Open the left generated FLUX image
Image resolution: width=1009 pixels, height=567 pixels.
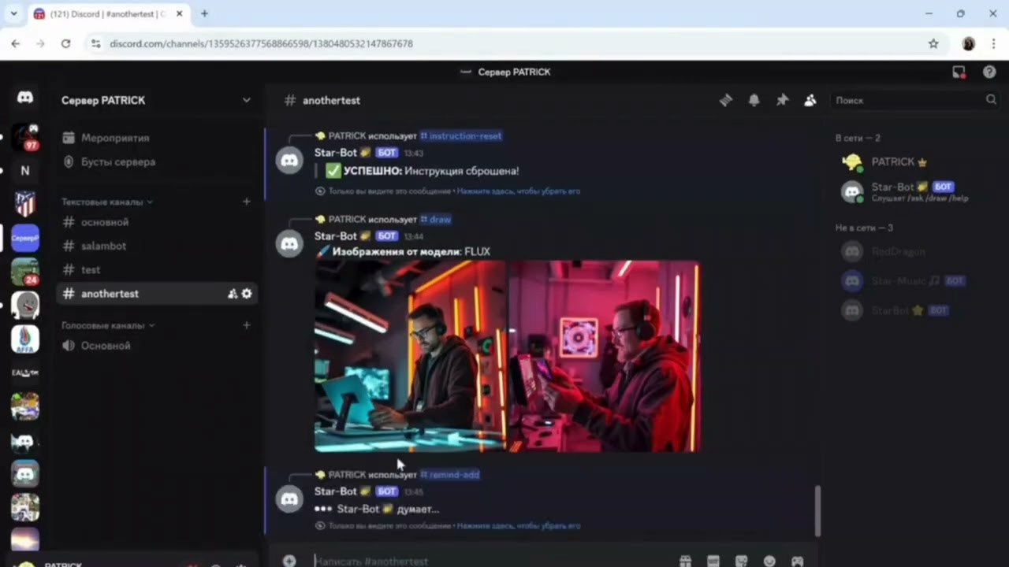pos(410,356)
